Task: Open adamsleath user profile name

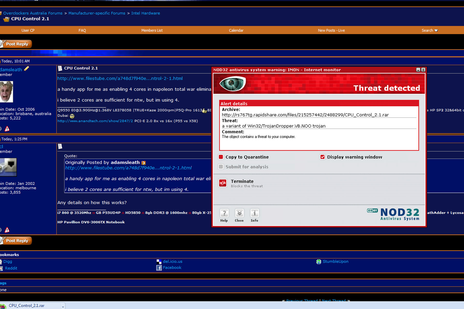Action: tap(11, 70)
